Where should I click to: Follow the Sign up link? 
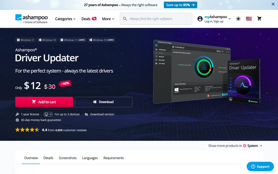tap(219, 21)
